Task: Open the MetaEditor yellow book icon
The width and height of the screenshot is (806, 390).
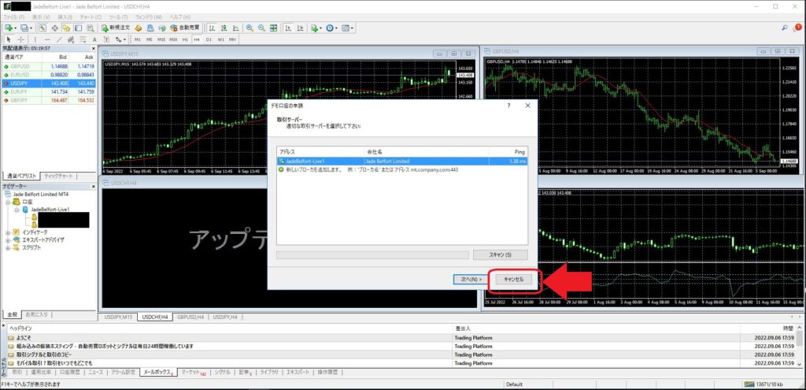Action: pyautogui.click(x=139, y=28)
